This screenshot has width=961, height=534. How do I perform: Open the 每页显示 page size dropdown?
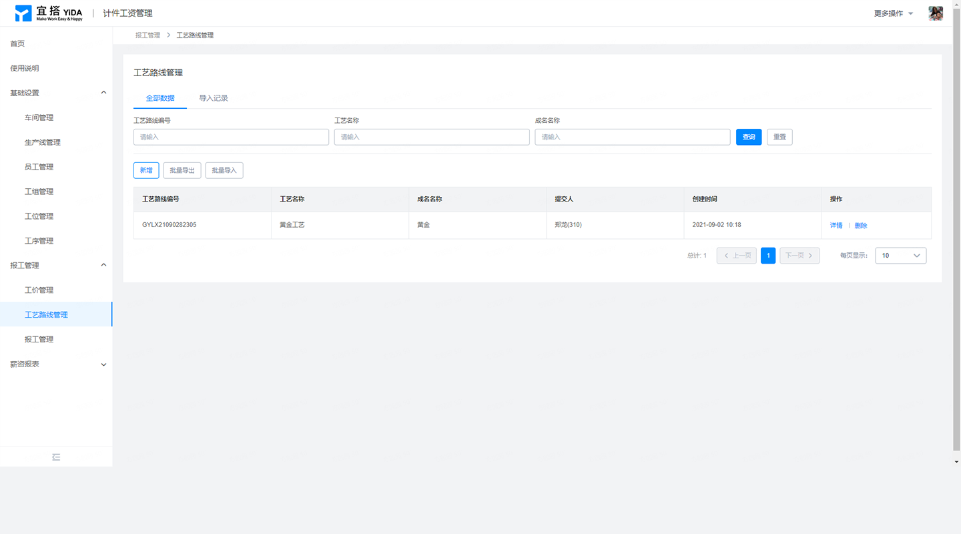(x=900, y=256)
